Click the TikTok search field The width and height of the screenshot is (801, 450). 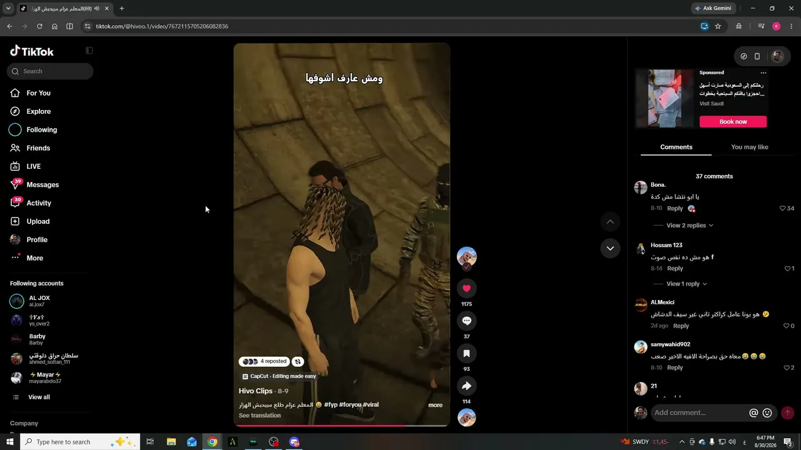coord(50,71)
